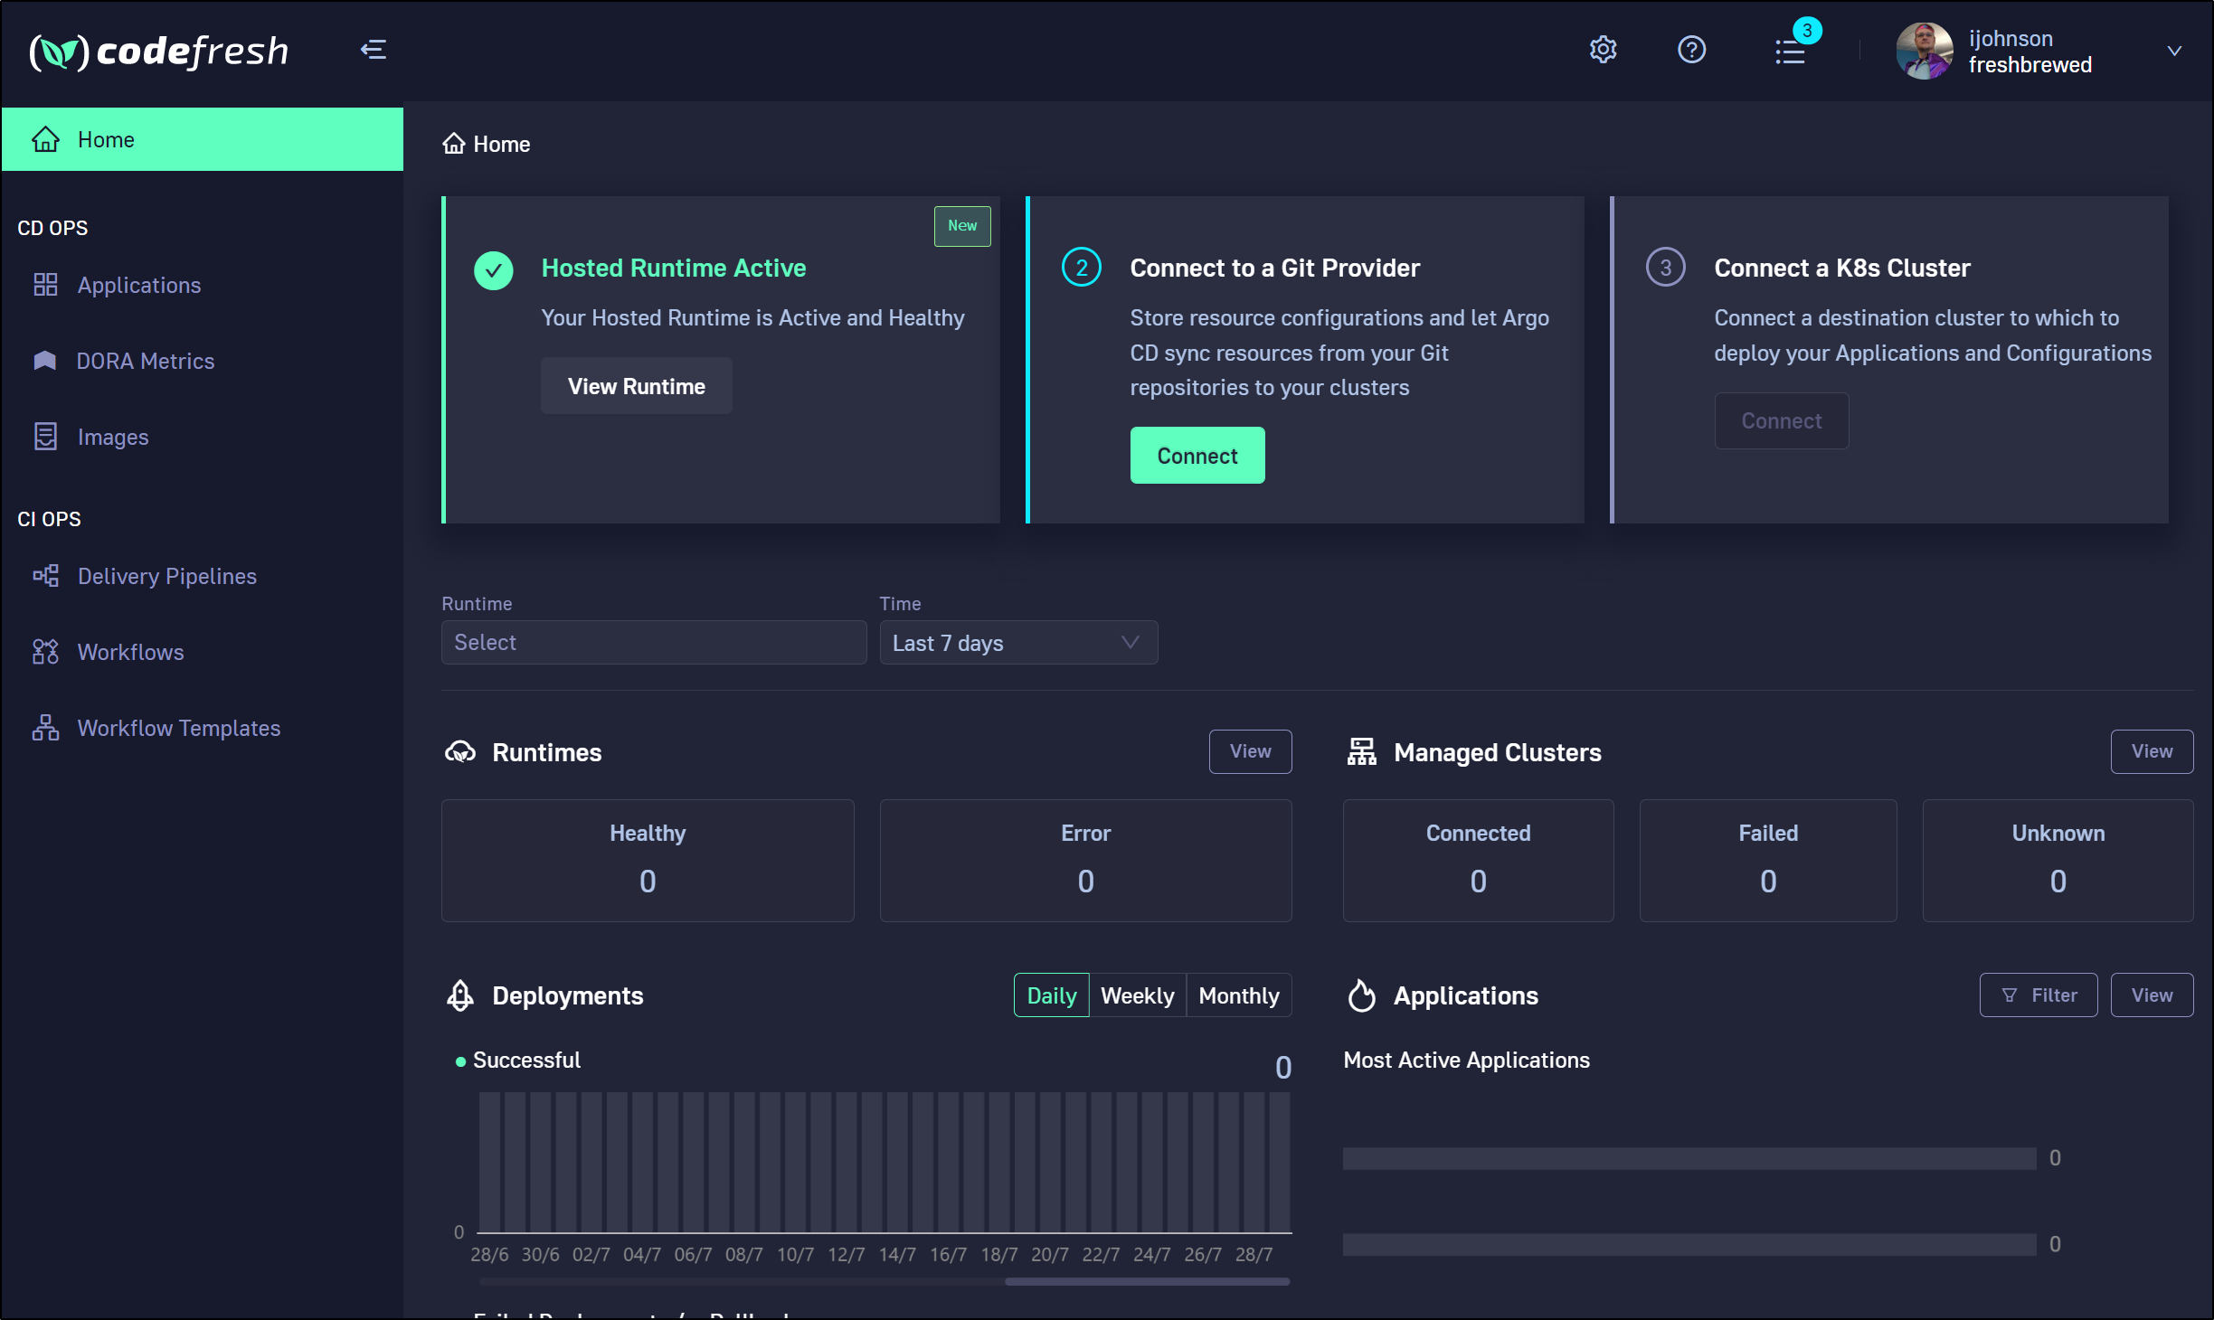Click the Applications grid icon in sidebar
This screenshot has width=2214, height=1320.
click(x=45, y=285)
